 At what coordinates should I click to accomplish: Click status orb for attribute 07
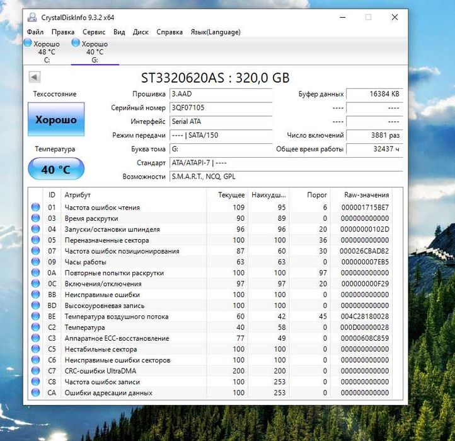(36, 250)
